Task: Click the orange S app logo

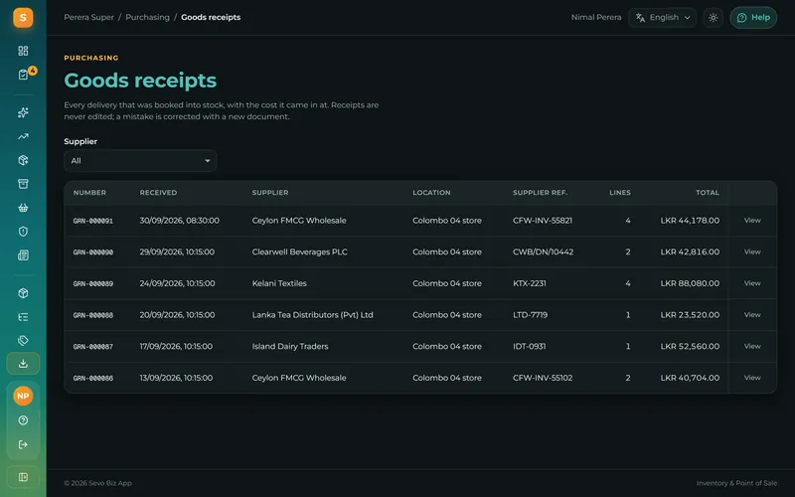Action: (x=23, y=18)
